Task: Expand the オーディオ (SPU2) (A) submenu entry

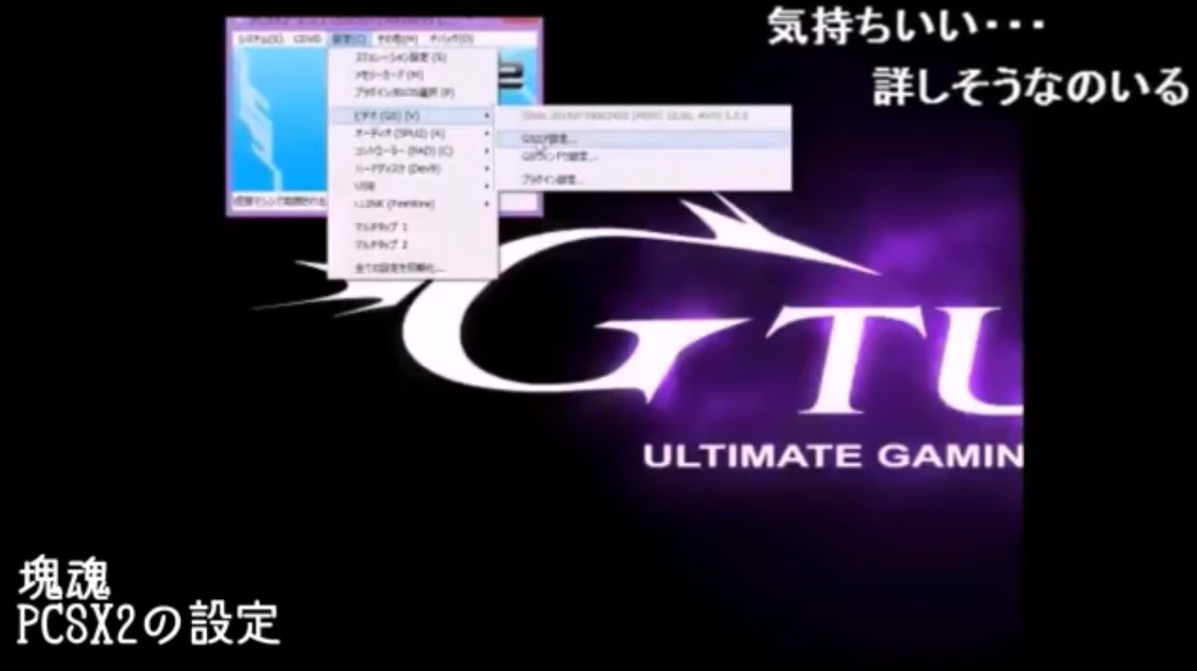Action: 411,134
